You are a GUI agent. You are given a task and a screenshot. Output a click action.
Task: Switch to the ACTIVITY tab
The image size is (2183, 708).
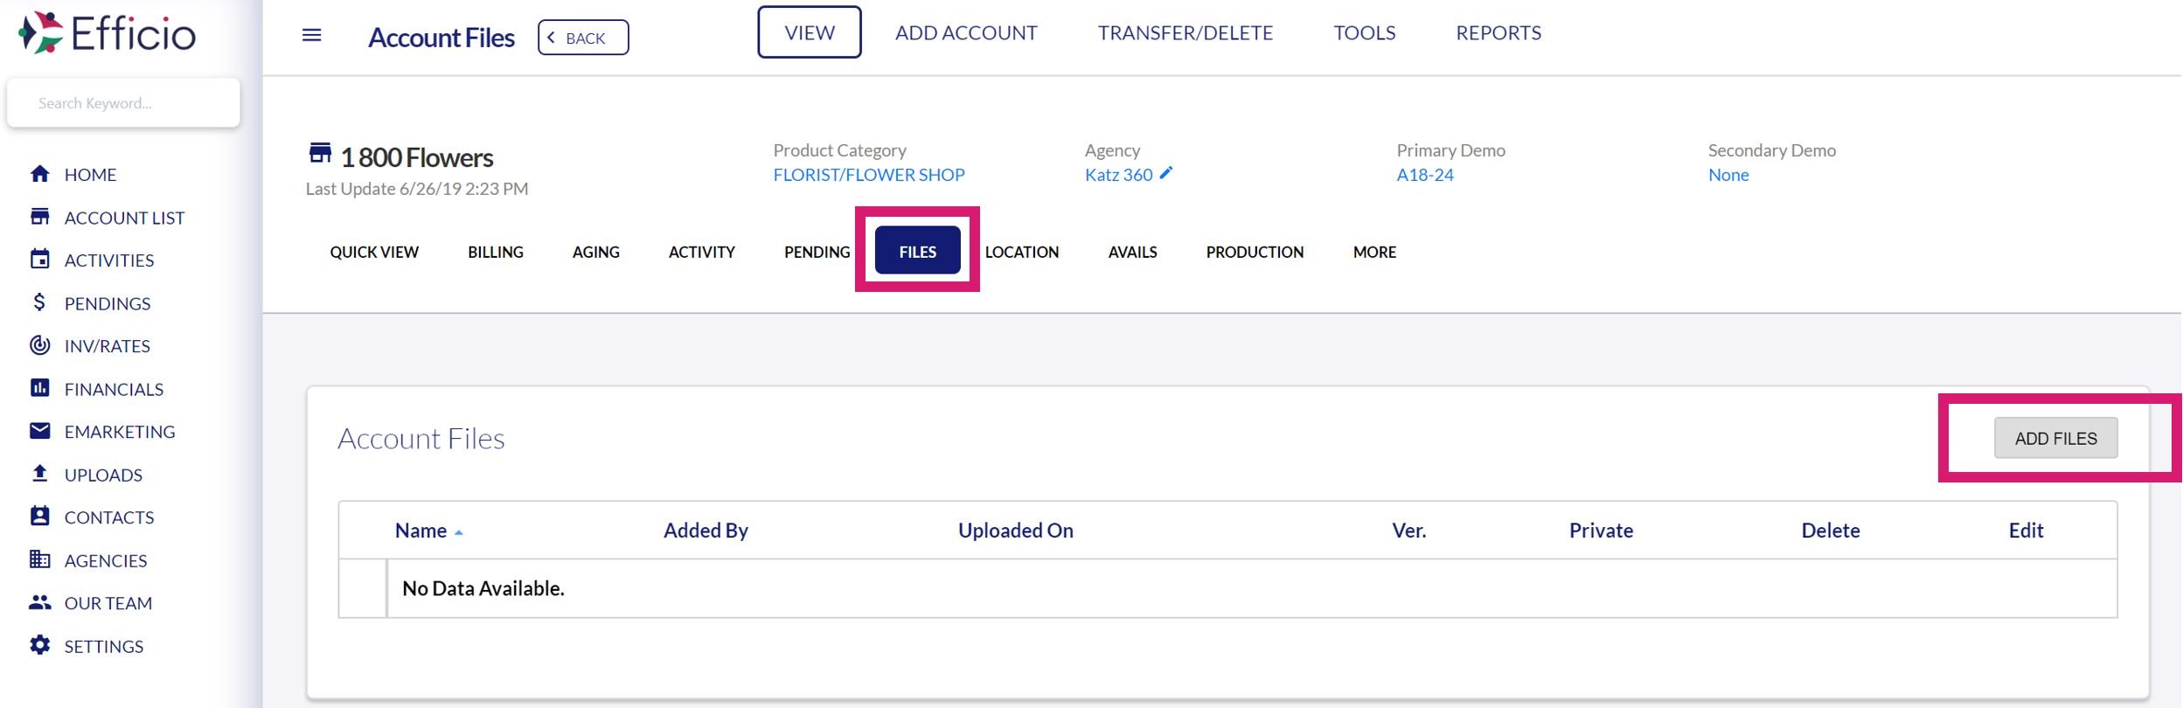[702, 252]
